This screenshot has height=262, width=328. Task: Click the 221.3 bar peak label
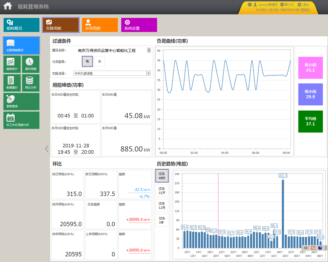[x=283, y=176]
